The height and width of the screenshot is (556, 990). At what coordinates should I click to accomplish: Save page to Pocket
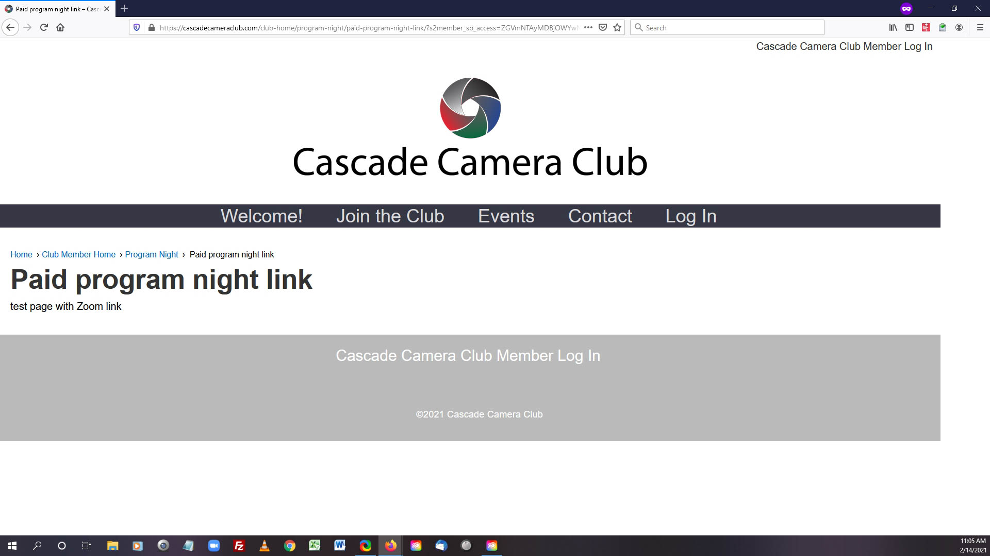tap(602, 27)
